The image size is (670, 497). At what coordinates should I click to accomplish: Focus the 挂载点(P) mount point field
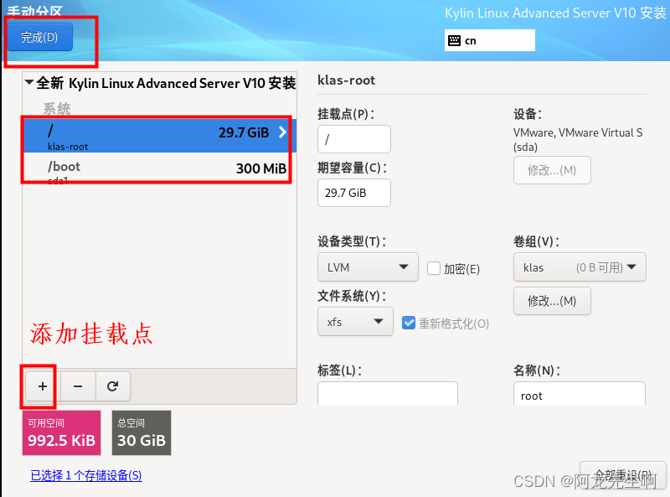[x=353, y=139]
